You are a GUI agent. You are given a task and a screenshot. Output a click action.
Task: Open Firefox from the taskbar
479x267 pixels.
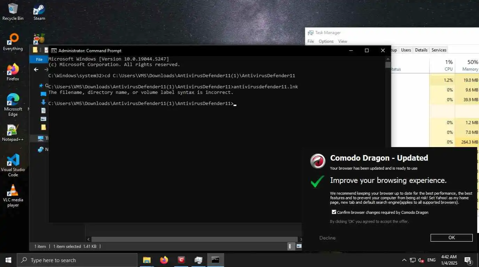pyautogui.click(x=164, y=260)
